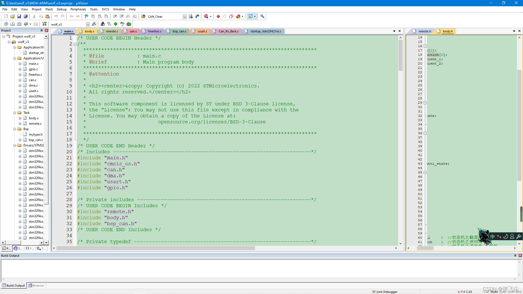Open Configuration wrench icon
The width and height of the screenshot is (523, 294).
[262, 17]
